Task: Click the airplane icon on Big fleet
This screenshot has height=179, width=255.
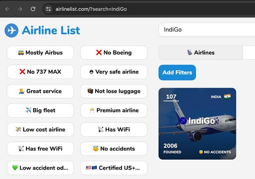Action: click(28, 110)
